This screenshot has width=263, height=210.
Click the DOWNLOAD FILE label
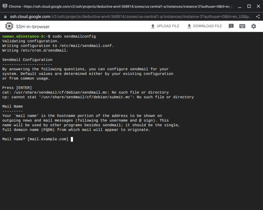pyautogui.click(x=208, y=26)
